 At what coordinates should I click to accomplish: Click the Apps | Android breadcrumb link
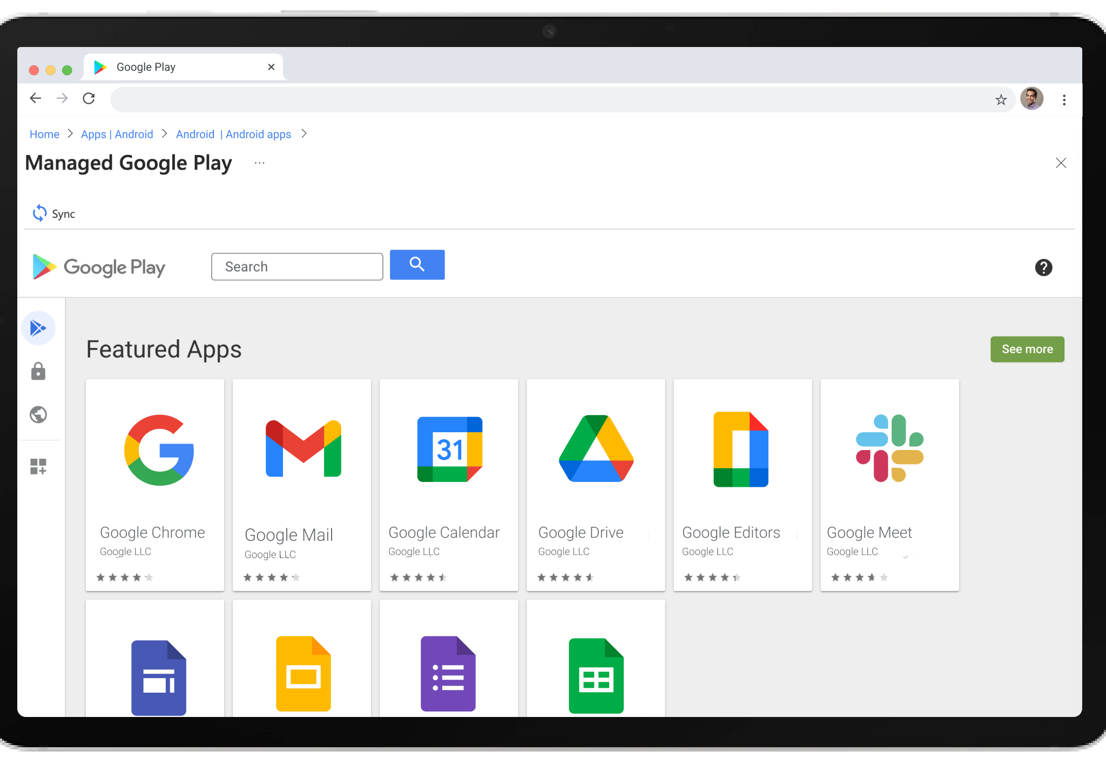point(116,133)
